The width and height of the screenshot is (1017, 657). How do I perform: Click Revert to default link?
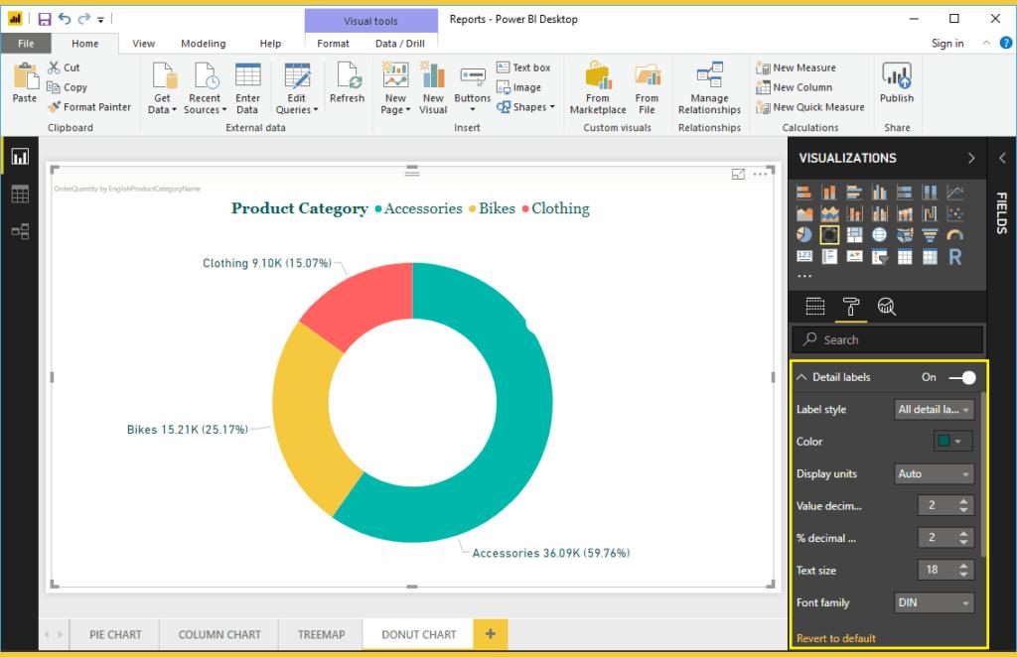point(836,638)
